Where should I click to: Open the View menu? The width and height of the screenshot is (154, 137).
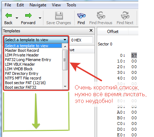click(x=56, y=5)
